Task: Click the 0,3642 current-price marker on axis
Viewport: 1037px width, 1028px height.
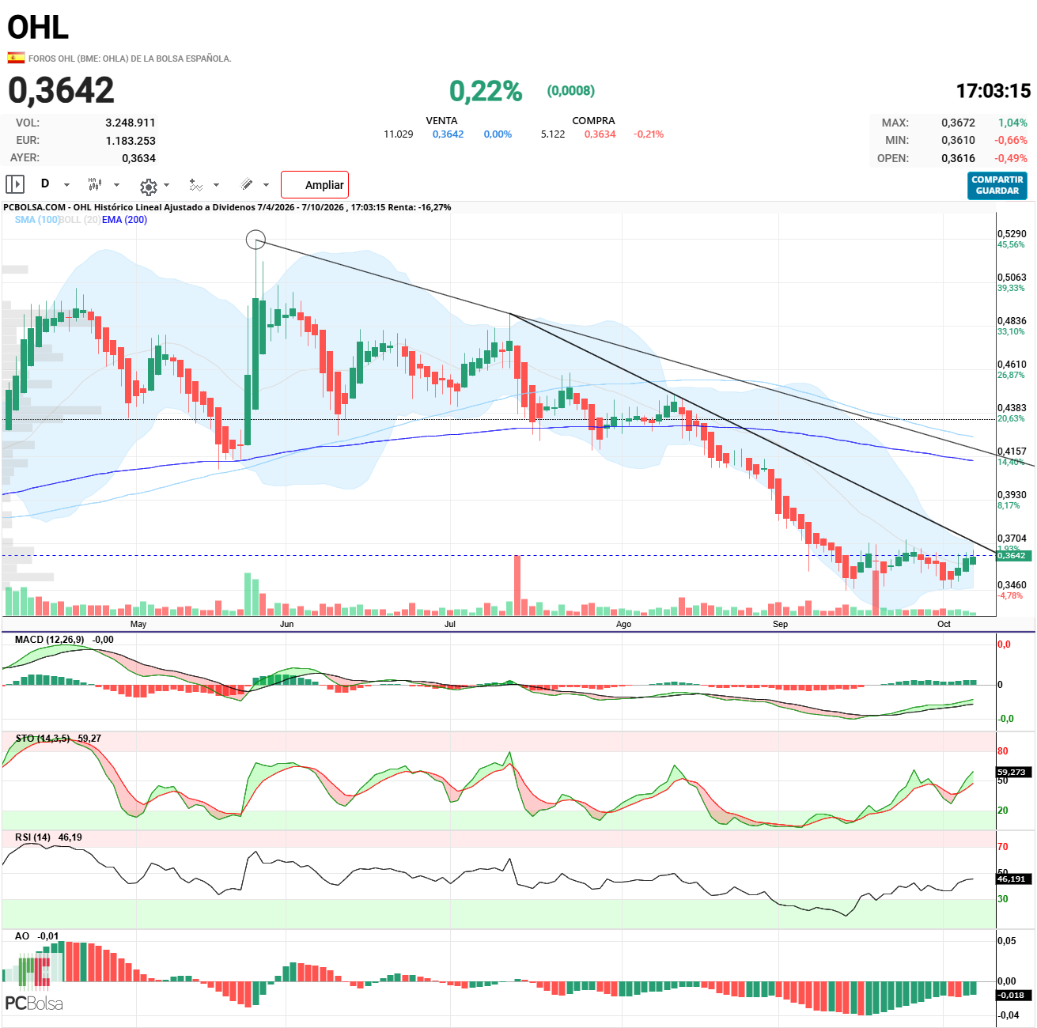Action: point(1013,556)
